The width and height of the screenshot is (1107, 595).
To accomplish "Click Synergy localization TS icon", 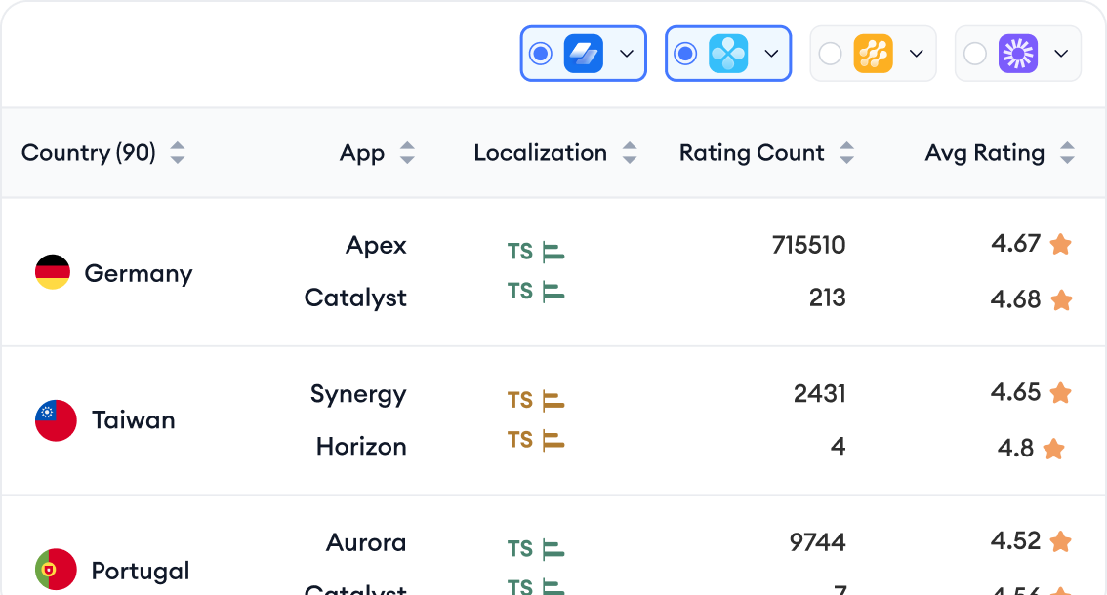I will (x=536, y=400).
